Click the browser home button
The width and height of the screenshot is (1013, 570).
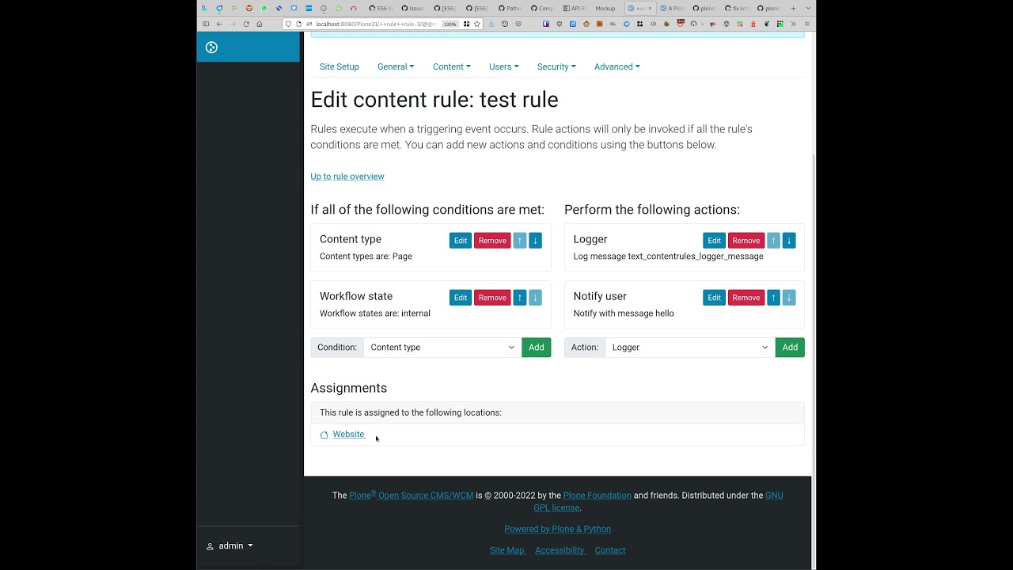click(x=260, y=25)
